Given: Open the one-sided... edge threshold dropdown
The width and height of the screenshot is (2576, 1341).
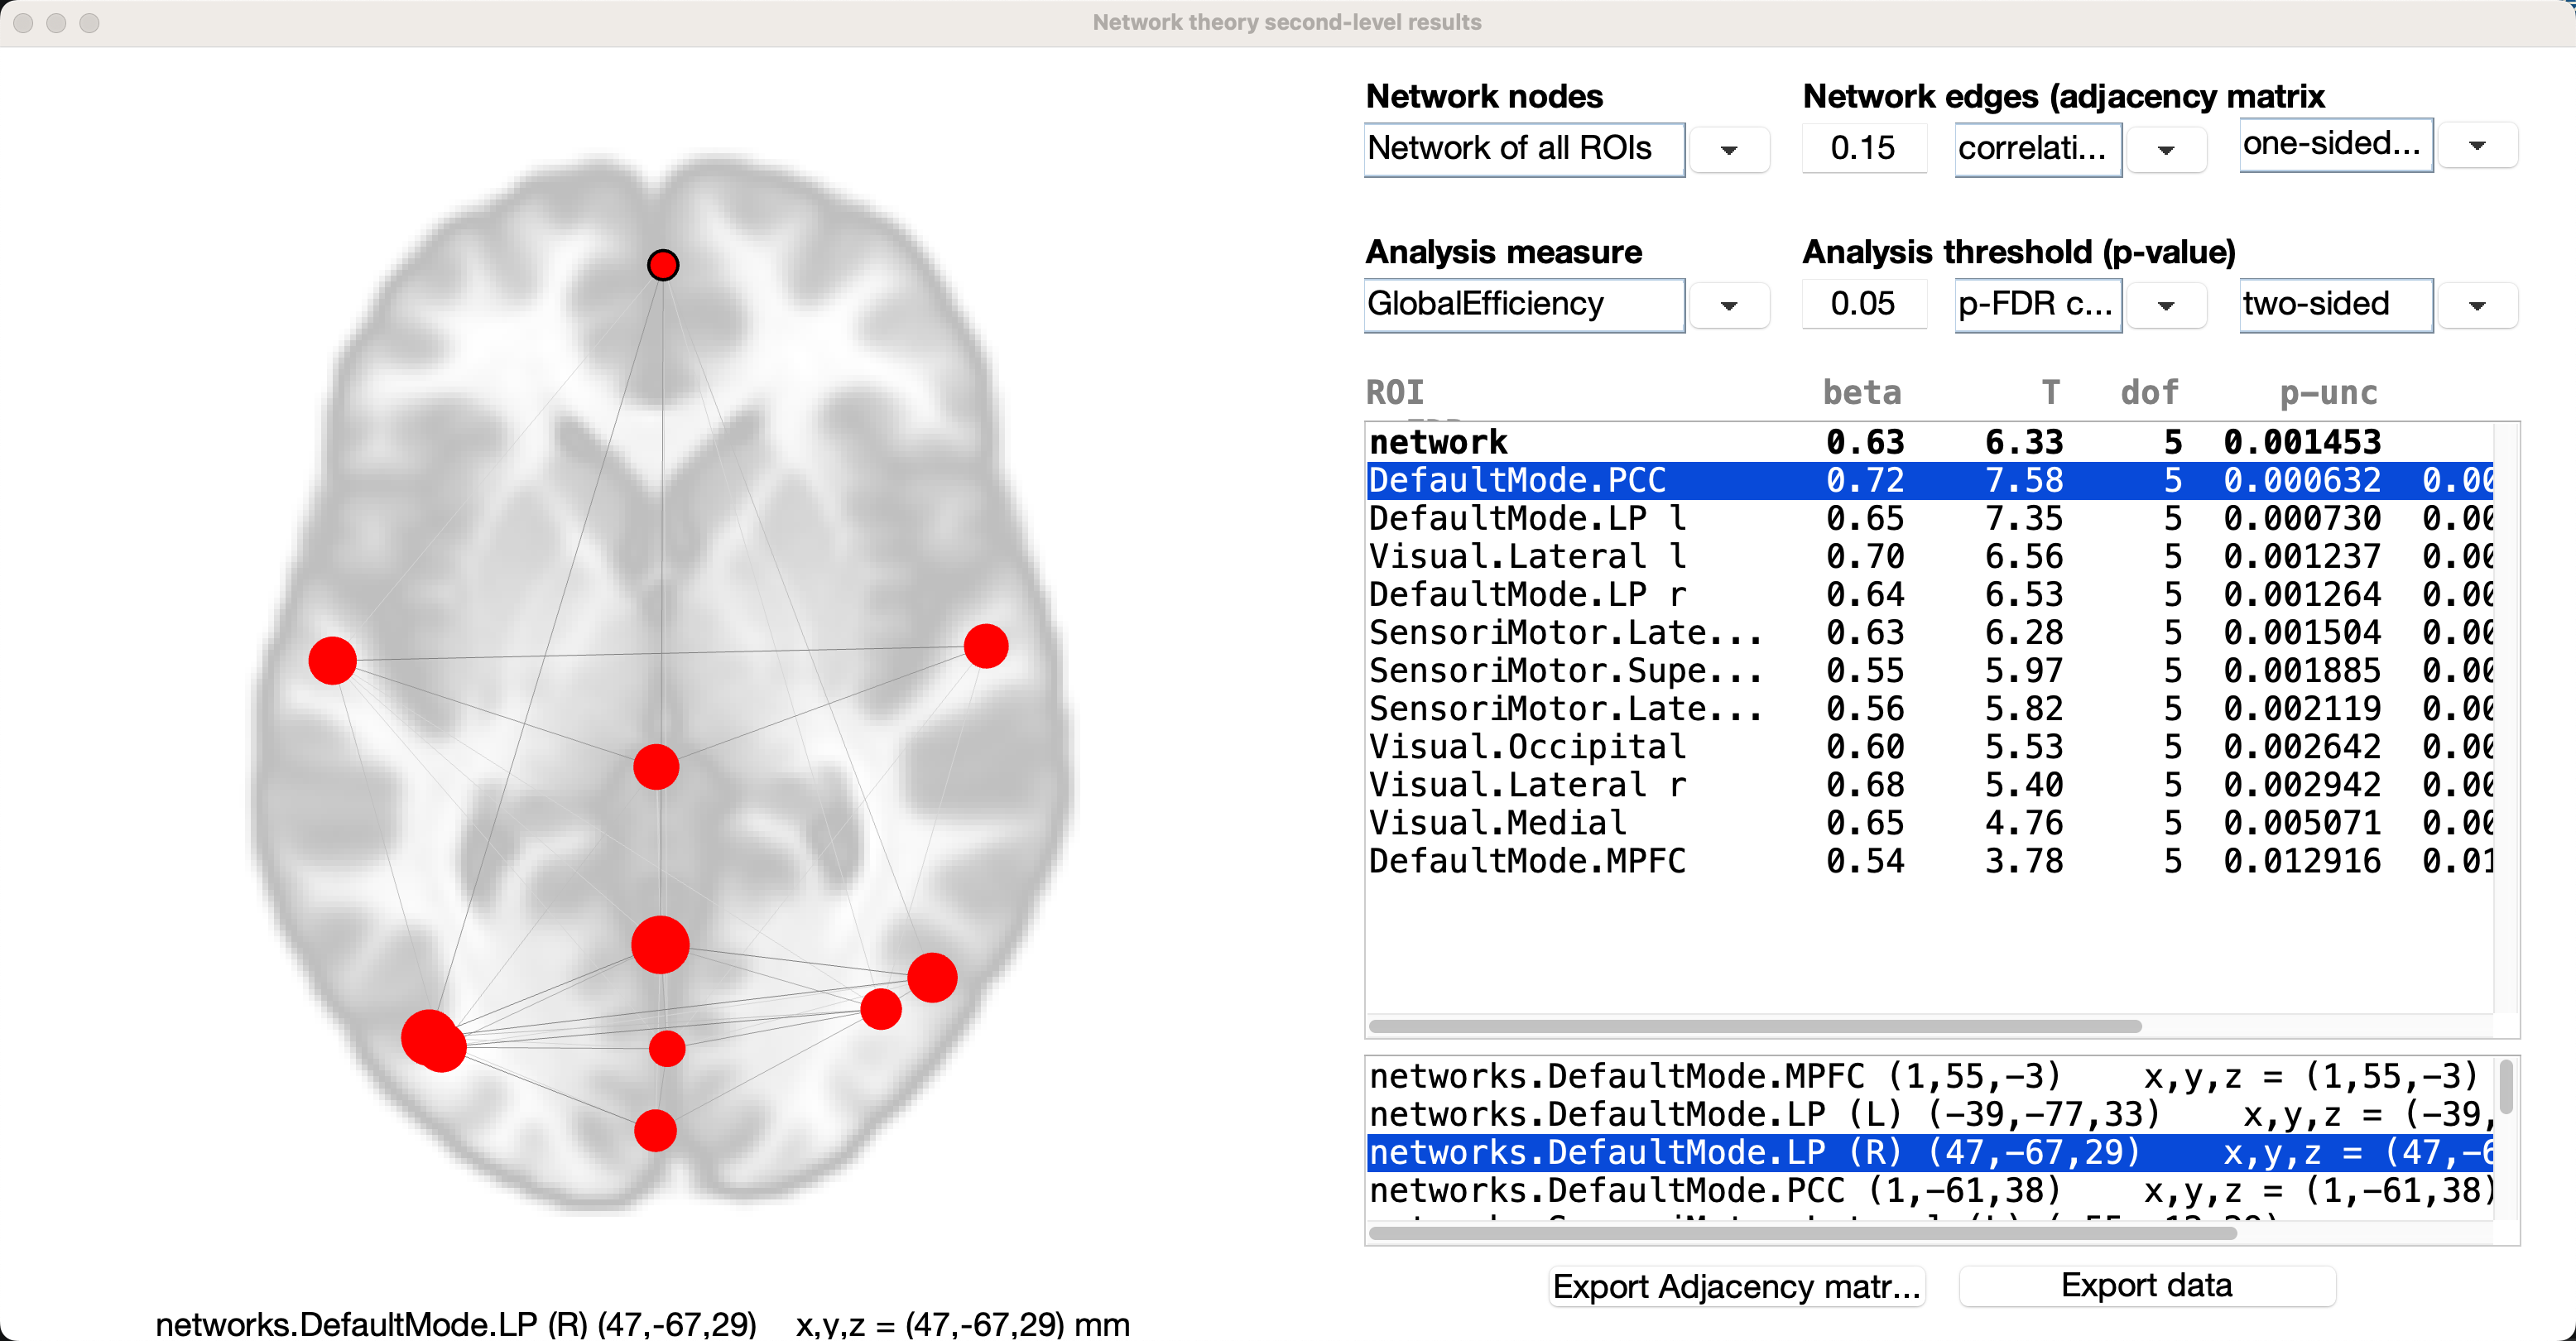Looking at the screenshot, I should pyautogui.click(x=2477, y=146).
